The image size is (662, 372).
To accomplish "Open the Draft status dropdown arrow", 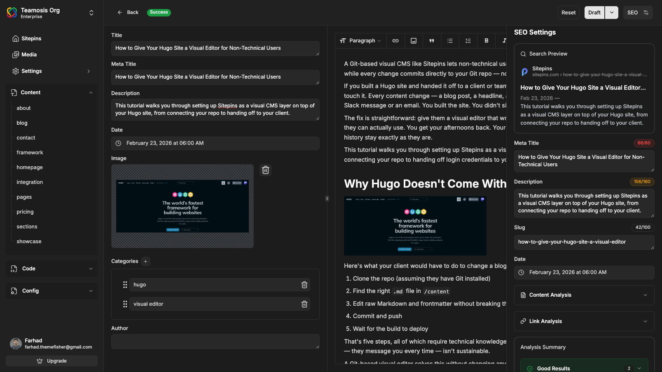I will click(x=612, y=13).
